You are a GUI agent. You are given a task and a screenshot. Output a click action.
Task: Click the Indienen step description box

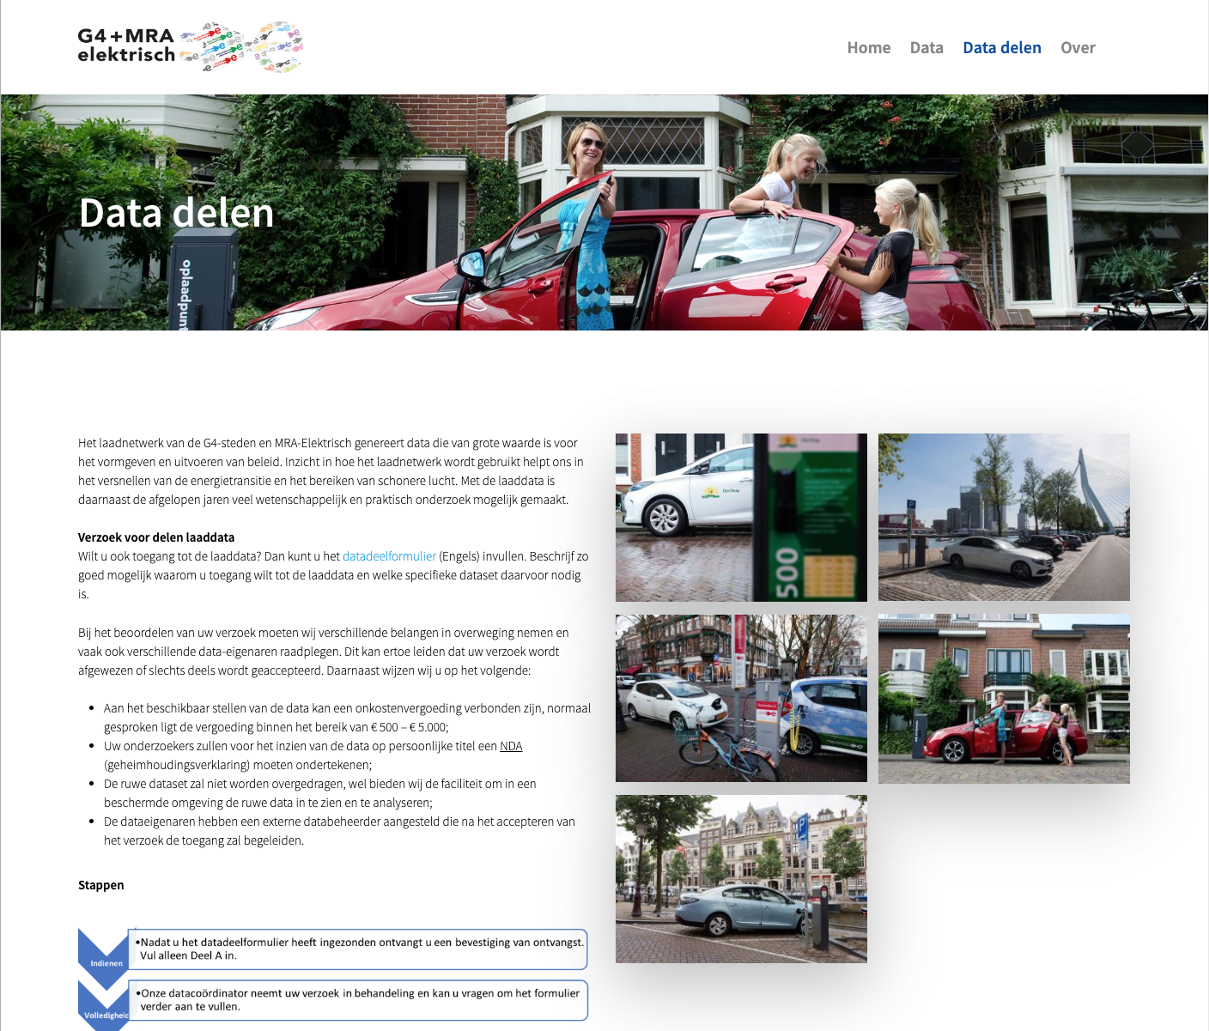point(359,949)
